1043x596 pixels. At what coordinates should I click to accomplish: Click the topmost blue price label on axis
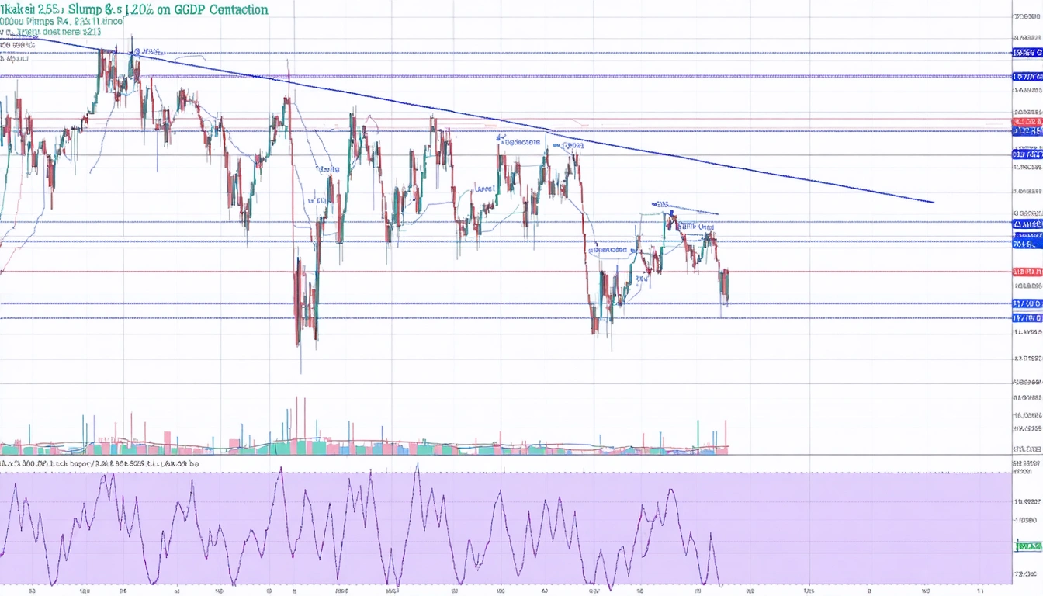point(1027,53)
